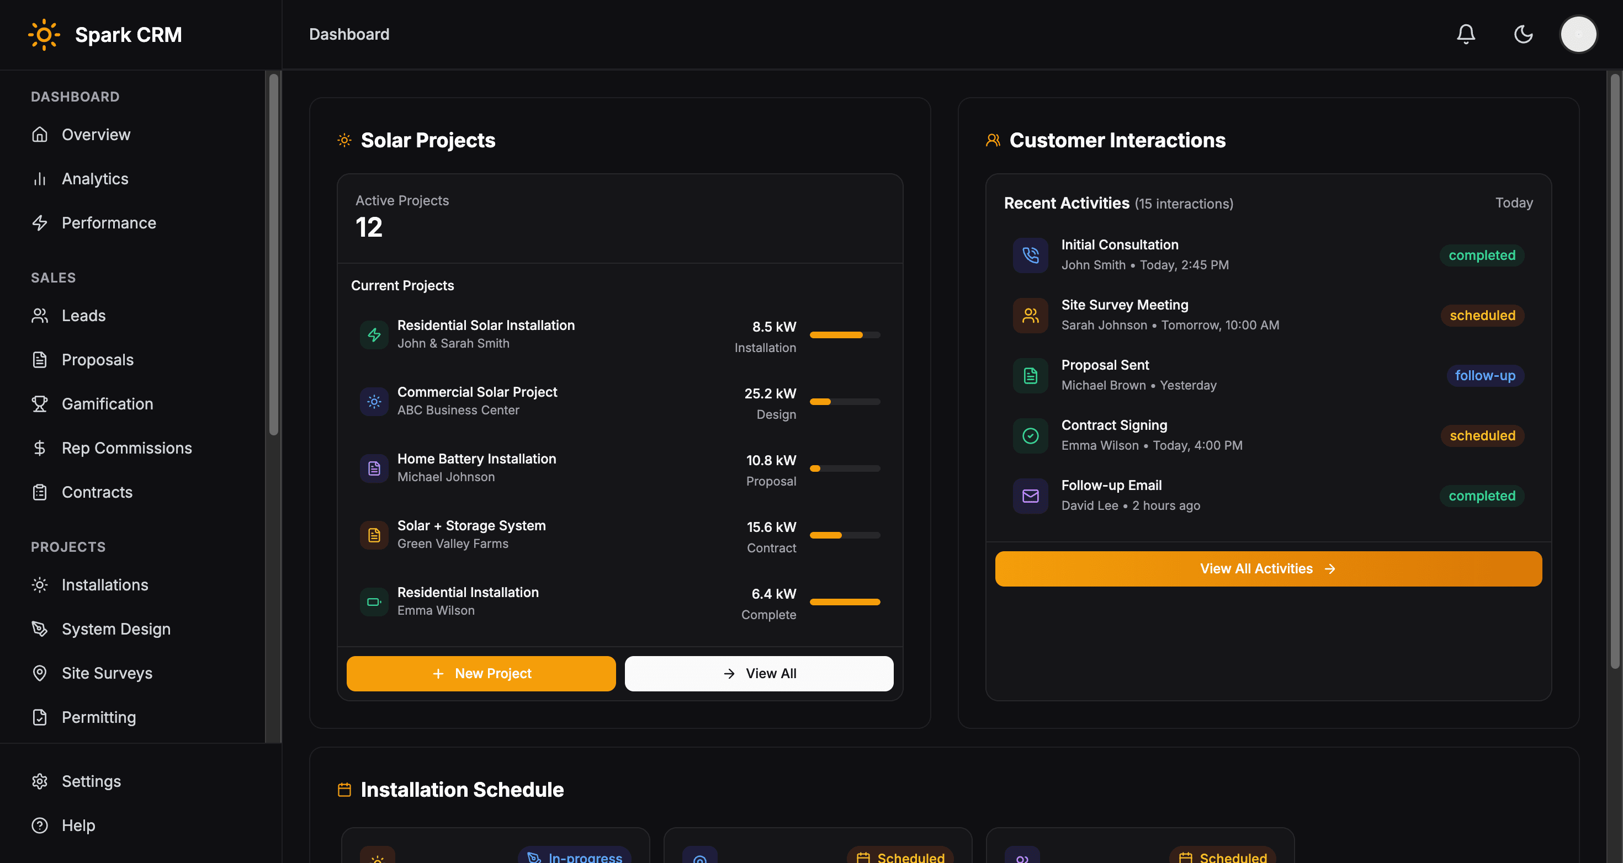Click Site Survey Meeting people icon
The width and height of the screenshot is (1623, 863).
click(1031, 315)
